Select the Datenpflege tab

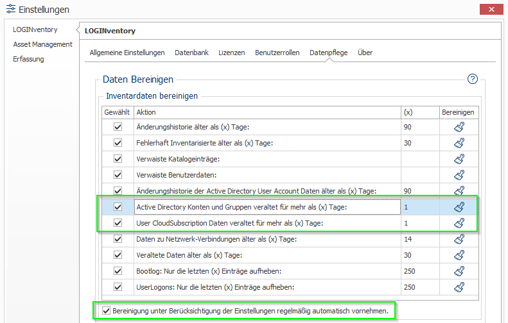pos(329,53)
